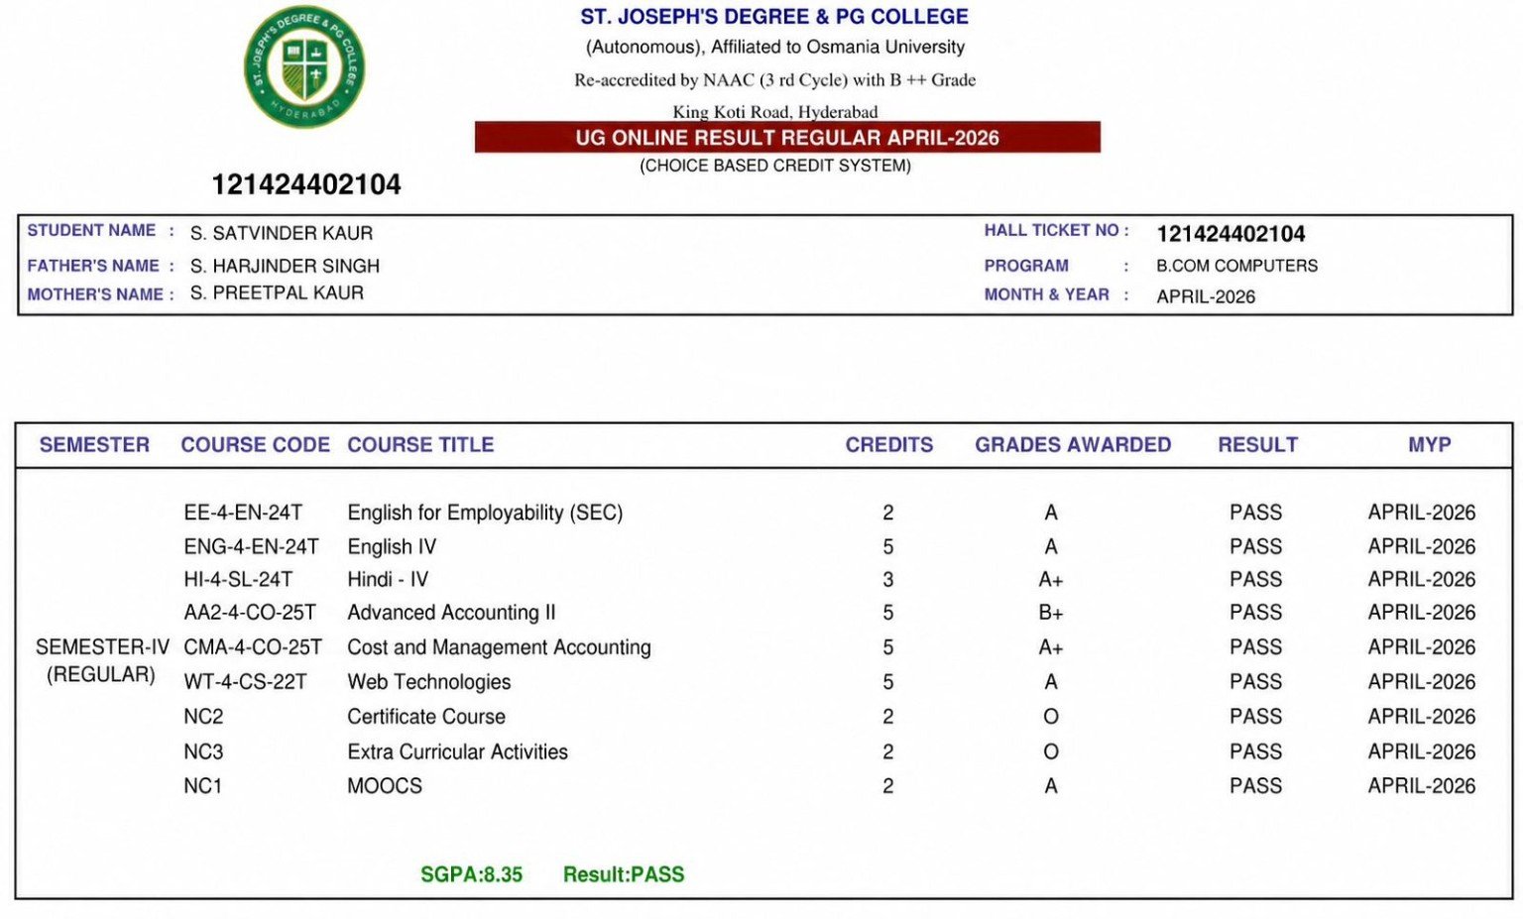Click course code NC1
1523x919 pixels.
(202, 786)
